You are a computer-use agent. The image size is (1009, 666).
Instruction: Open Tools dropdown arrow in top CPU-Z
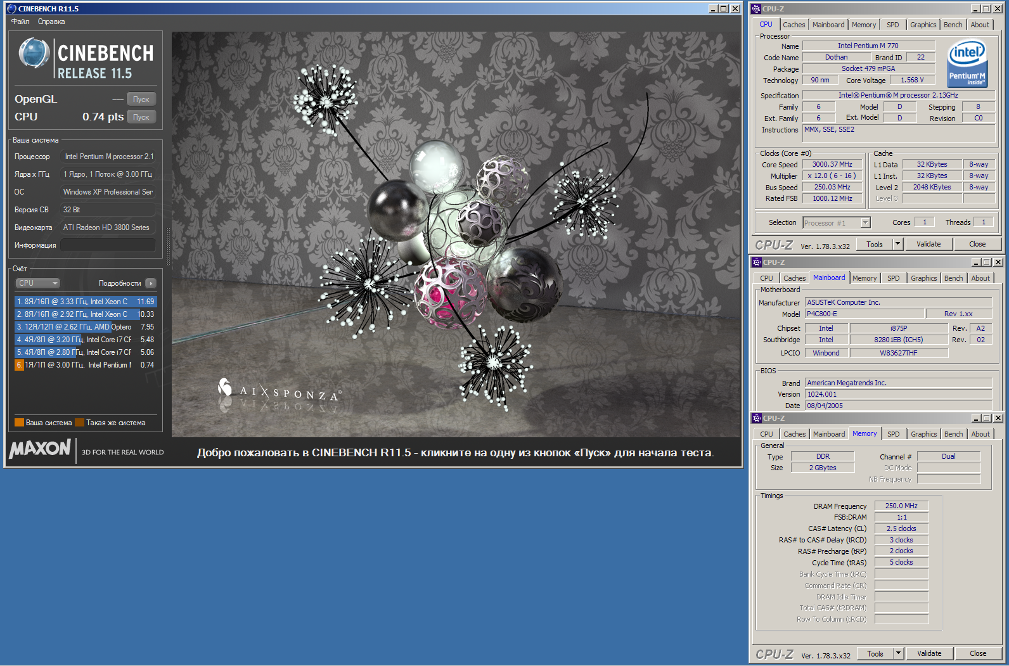[x=897, y=244]
